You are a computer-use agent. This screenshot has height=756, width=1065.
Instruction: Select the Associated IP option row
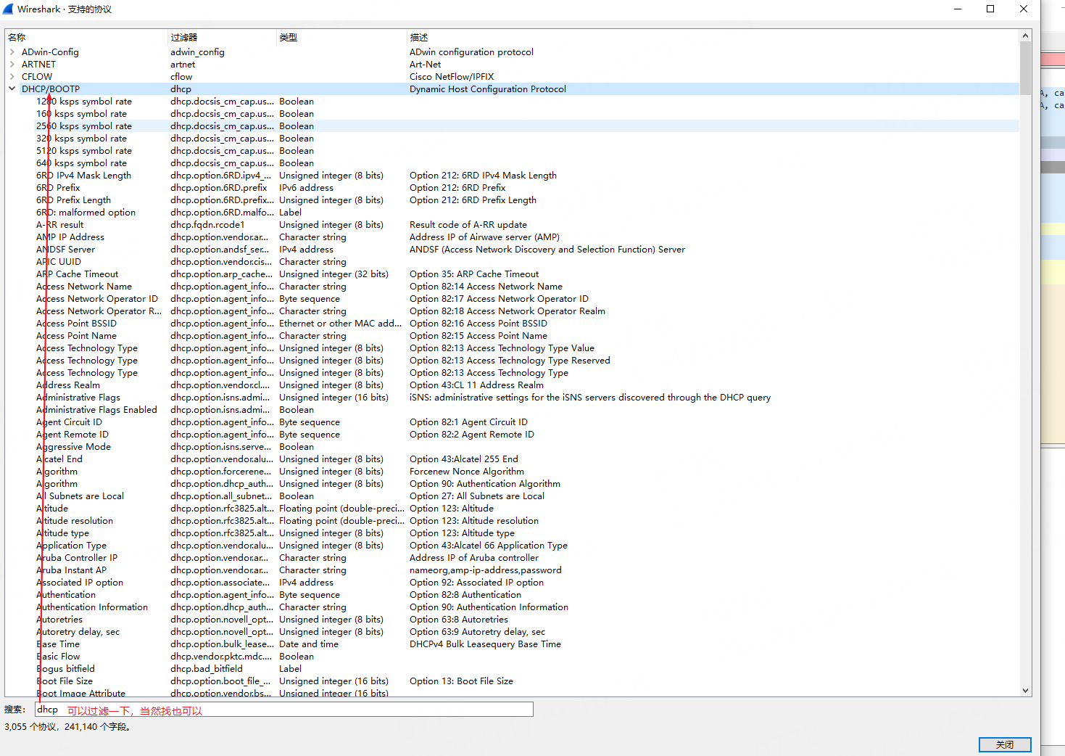[x=512, y=583]
